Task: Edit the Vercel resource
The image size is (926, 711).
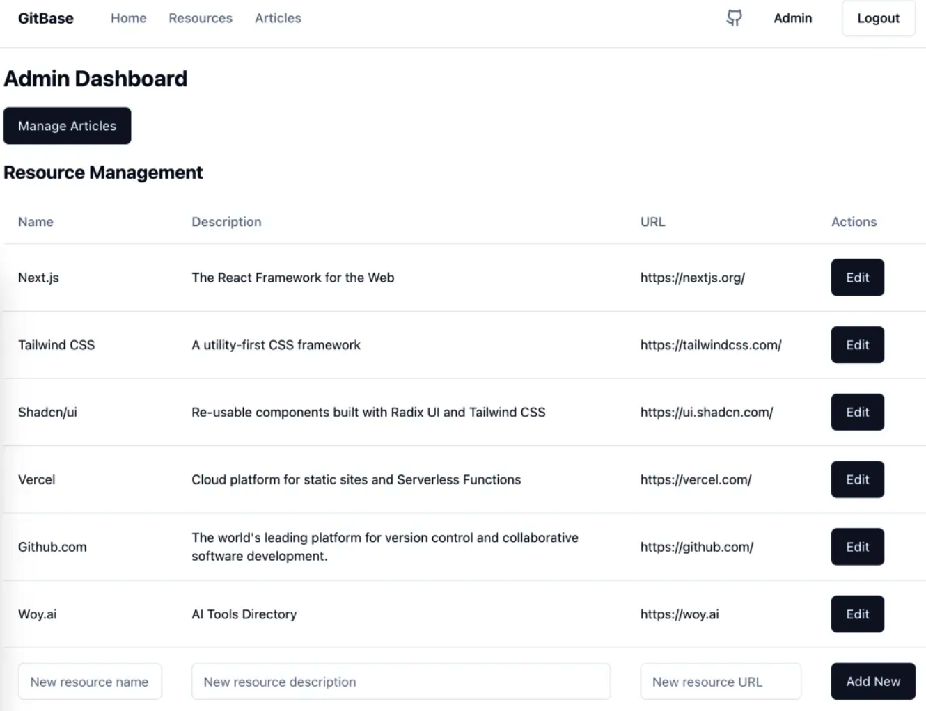Action: (857, 479)
